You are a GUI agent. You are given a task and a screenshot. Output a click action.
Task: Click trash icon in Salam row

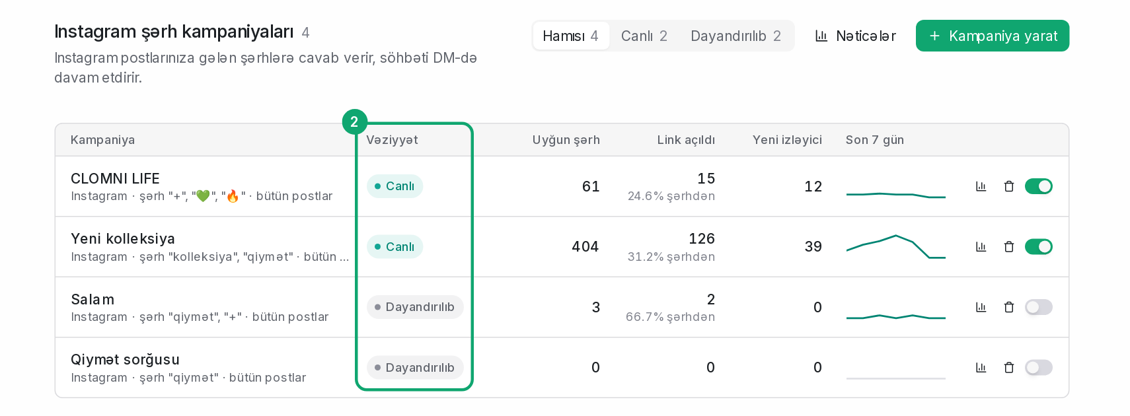(x=1009, y=307)
